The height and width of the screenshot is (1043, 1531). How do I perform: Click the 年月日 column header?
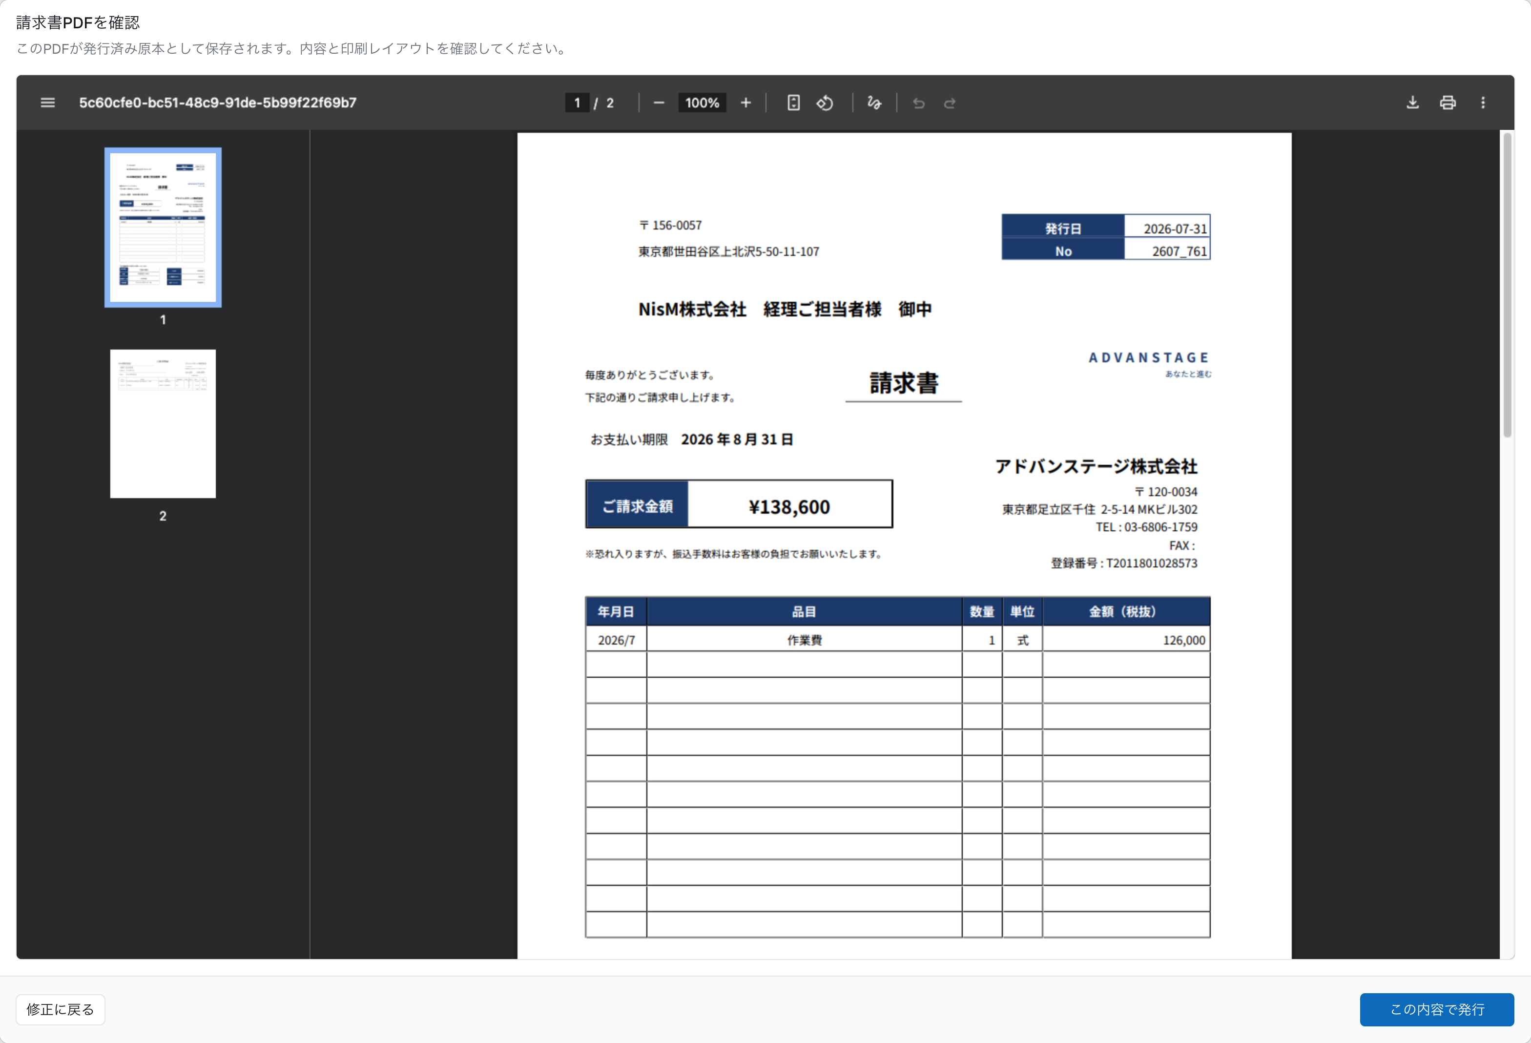616,611
